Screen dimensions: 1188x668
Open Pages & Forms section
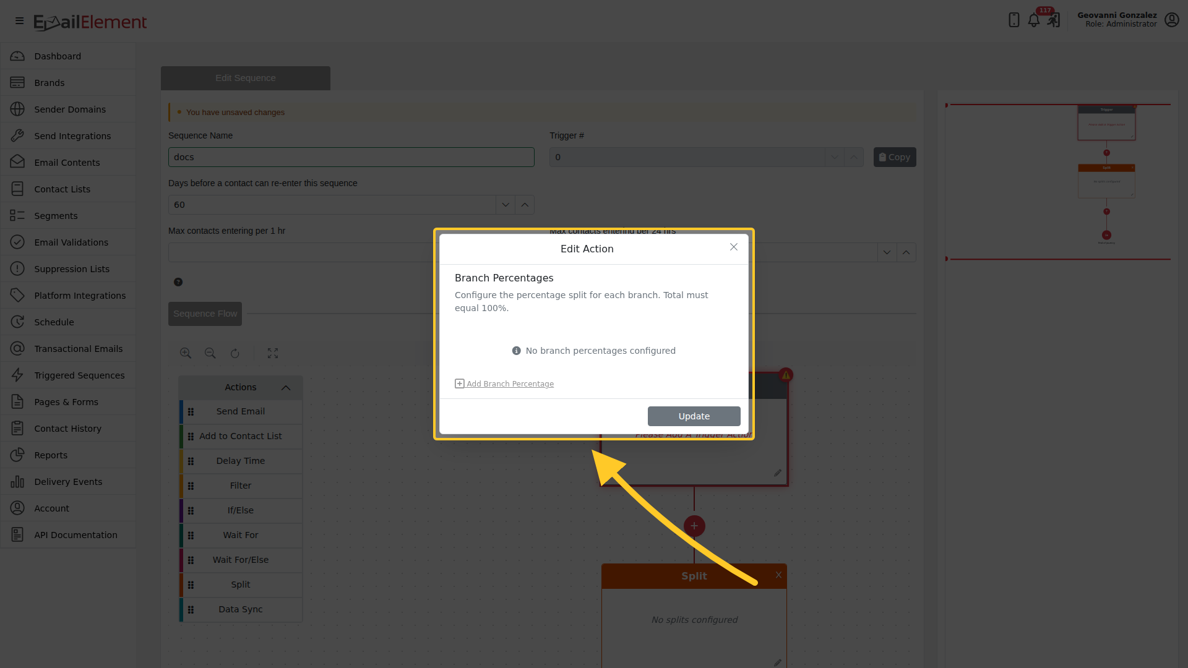(x=68, y=402)
